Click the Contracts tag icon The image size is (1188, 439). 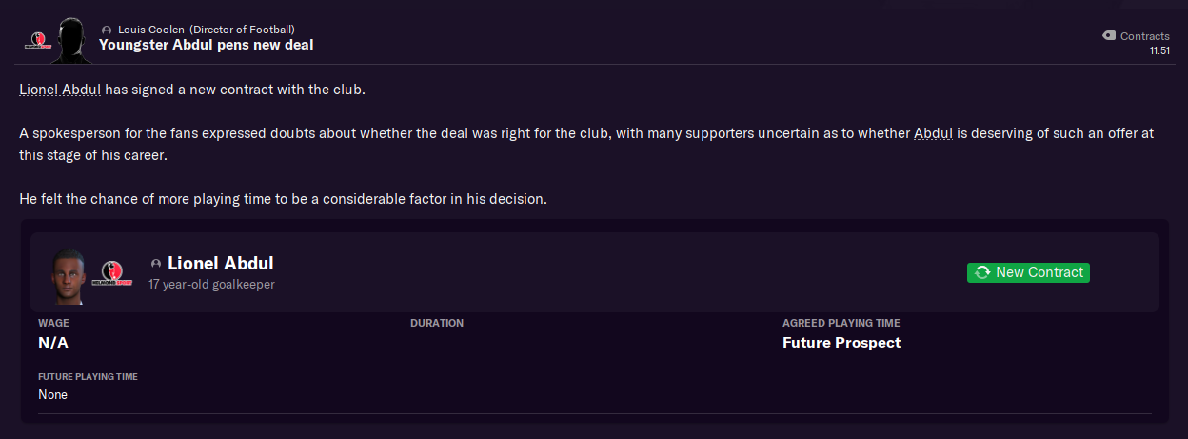click(1108, 36)
